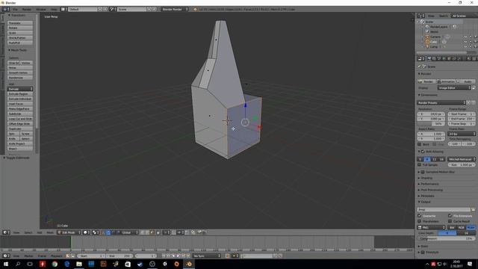The image size is (478, 269).
Task: Enable the Full Sample checkbox
Action: tap(420, 164)
